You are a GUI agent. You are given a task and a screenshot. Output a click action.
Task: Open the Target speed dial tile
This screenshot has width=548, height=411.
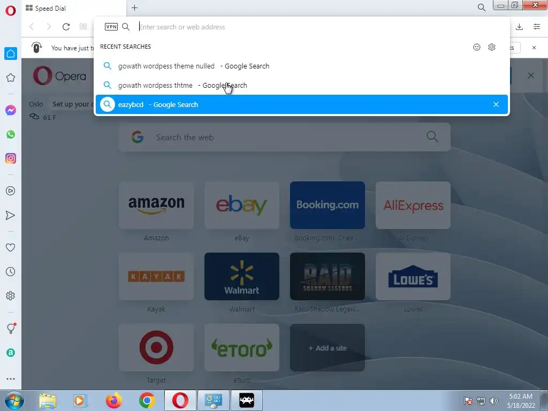click(x=156, y=348)
